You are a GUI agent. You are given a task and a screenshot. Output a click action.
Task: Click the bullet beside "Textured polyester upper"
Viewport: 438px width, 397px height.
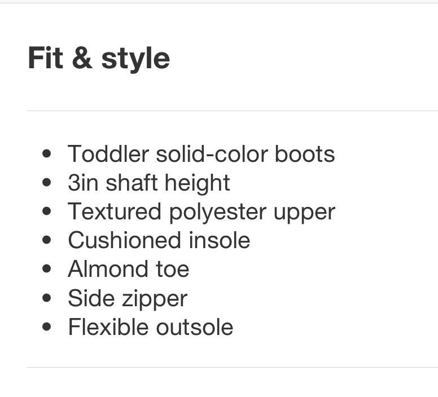point(47,211)
